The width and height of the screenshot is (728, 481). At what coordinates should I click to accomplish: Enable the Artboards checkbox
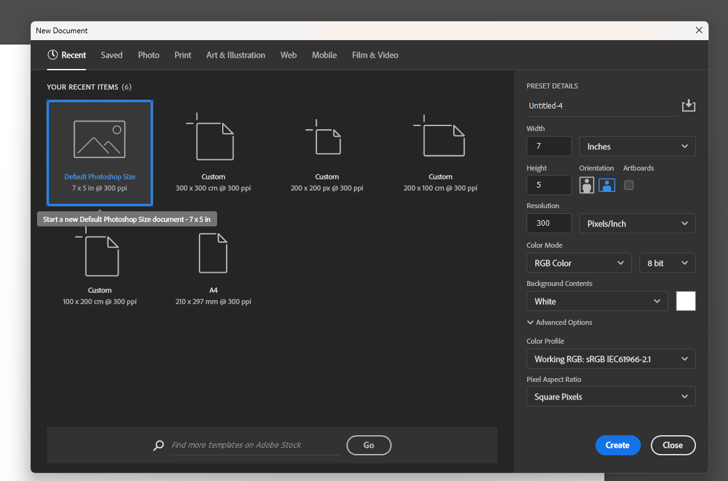pyautogui.click(x=629, y=185)
